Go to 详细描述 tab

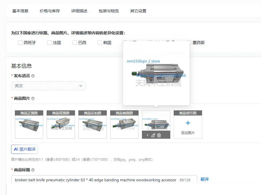[79, 11]
